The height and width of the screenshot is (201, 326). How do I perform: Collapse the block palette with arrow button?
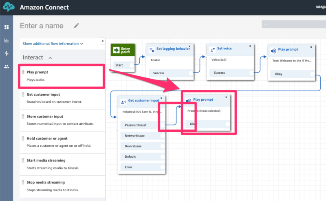(x=103, y=41)
